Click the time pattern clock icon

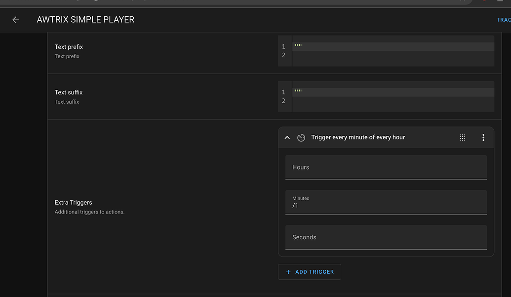point(301,137)
